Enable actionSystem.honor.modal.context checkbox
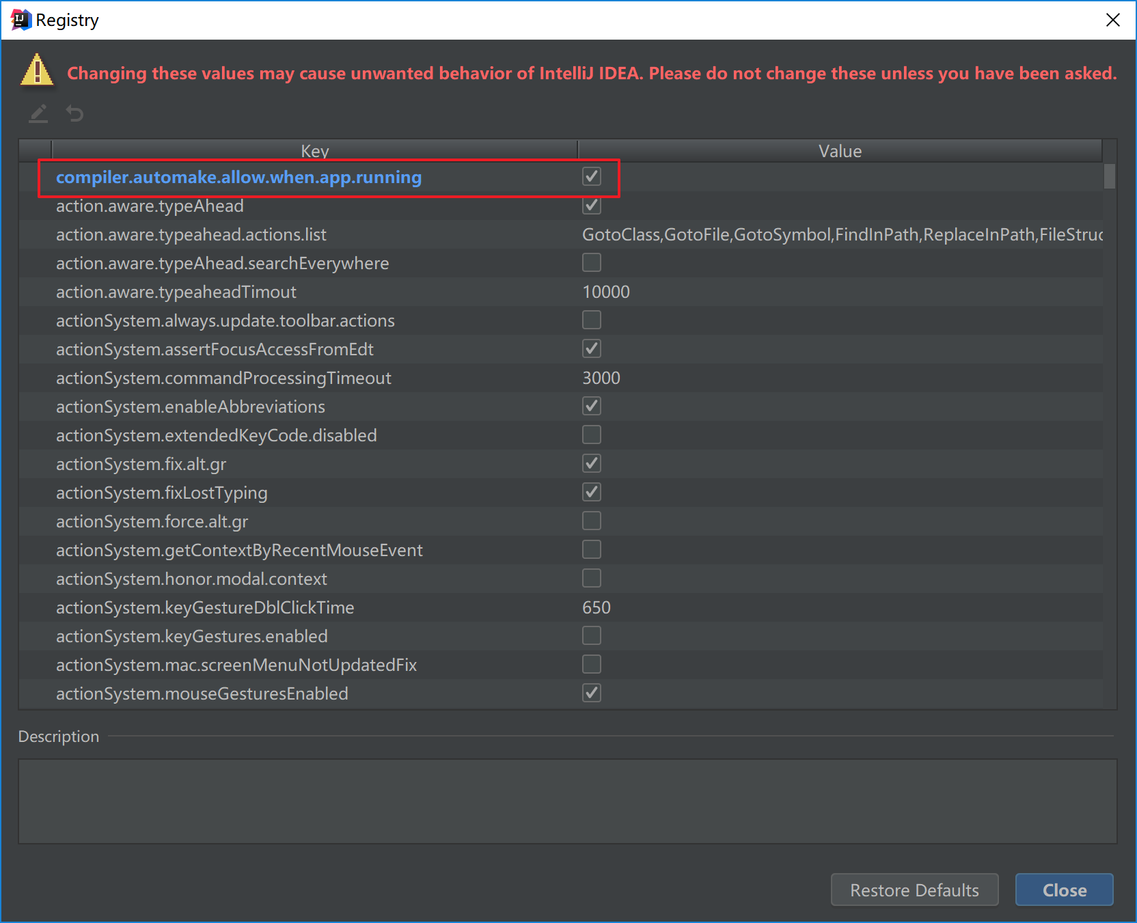The image size is (1137, 923). pyautogui.click(x=592, y=579)
